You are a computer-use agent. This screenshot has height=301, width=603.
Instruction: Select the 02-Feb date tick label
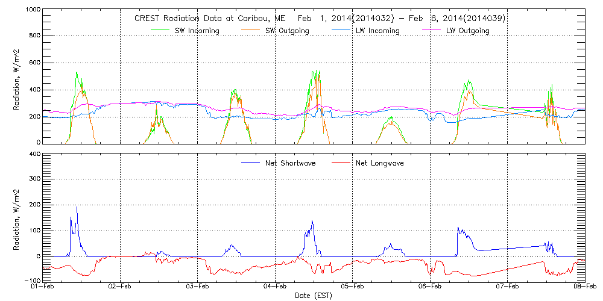pyautogui.click(x=120, y=287)
